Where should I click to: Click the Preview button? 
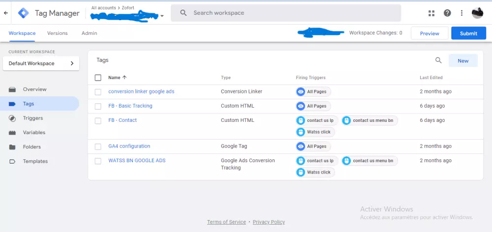pos(430,33)
